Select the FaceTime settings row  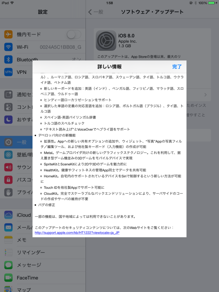pyautogui.click(x=43, y=277)
